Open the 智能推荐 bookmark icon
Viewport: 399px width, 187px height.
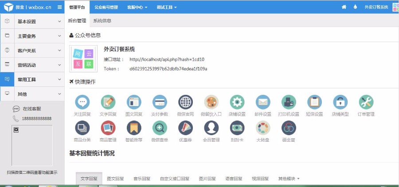tap(134, 128)
